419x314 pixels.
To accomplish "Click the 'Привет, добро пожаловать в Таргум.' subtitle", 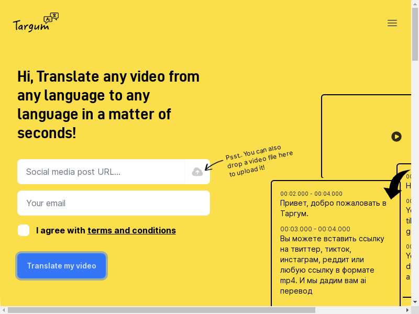I will [333, 208].
